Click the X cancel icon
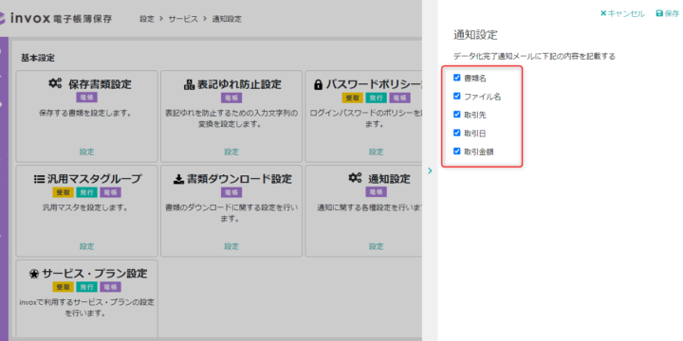This screenshot has height=341, width=683. [x=603, y=13]
